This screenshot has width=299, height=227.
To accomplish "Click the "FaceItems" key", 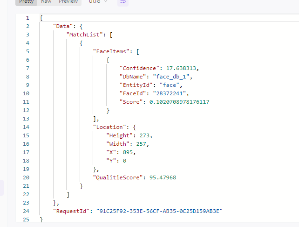I will (111, 51).
